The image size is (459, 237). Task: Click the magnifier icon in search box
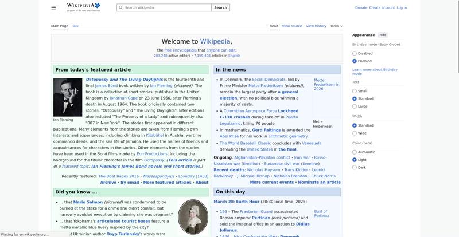coord(120,8)
